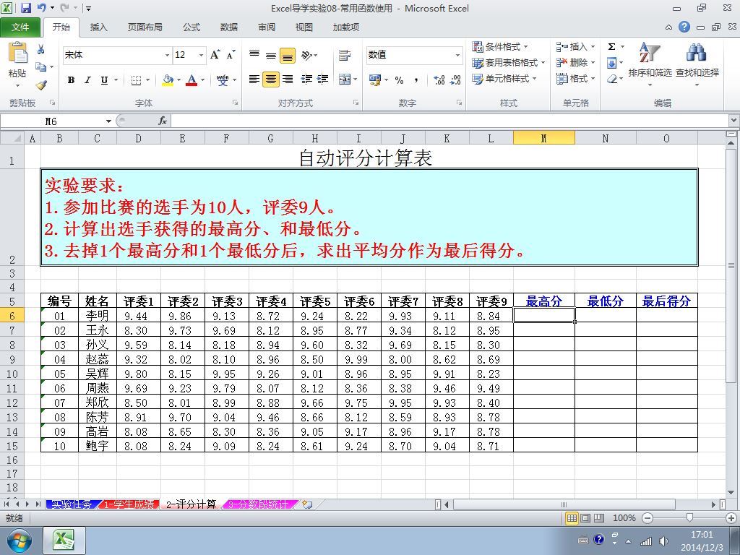Viewport: 740px width, 555px height.
Task: Increase font size with the larger A icon
Action: click(x=215, y=55)
